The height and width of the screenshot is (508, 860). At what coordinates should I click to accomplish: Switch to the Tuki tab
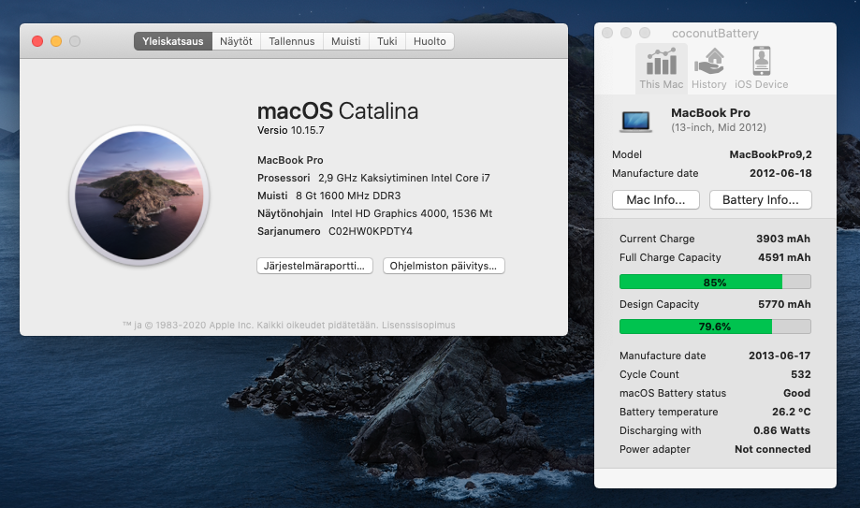coord(386,41)
